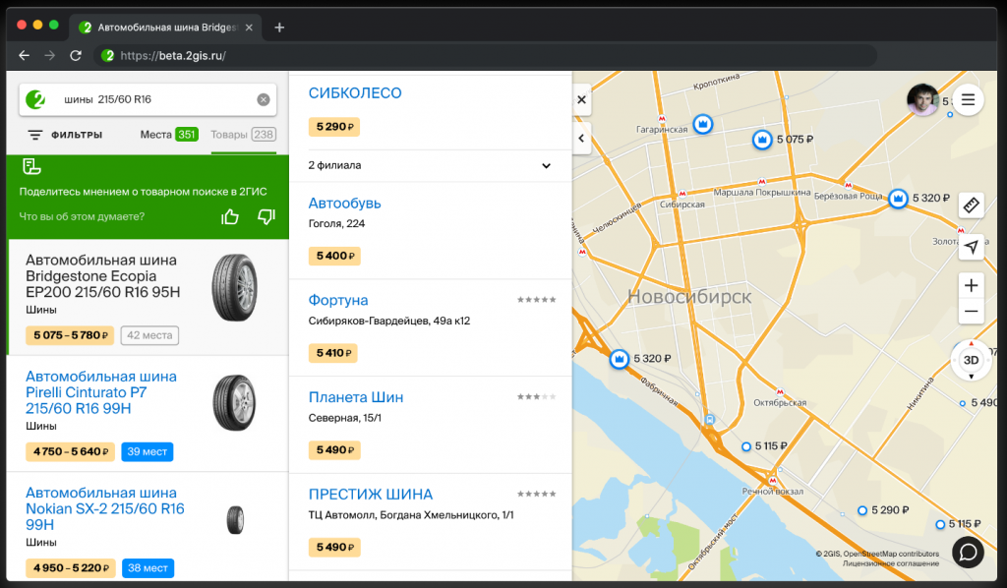The width and height of the screenshot is (1007, 588).
Task: Collapse the side panel with arrow
Action: (581, 139)
